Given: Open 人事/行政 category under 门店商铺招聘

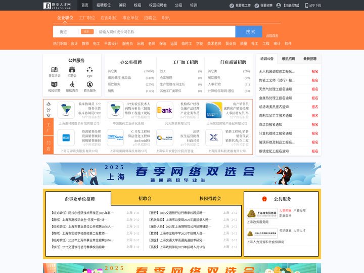Looking at the screenshot, I should pyautogui.click(x=214, y=84).
